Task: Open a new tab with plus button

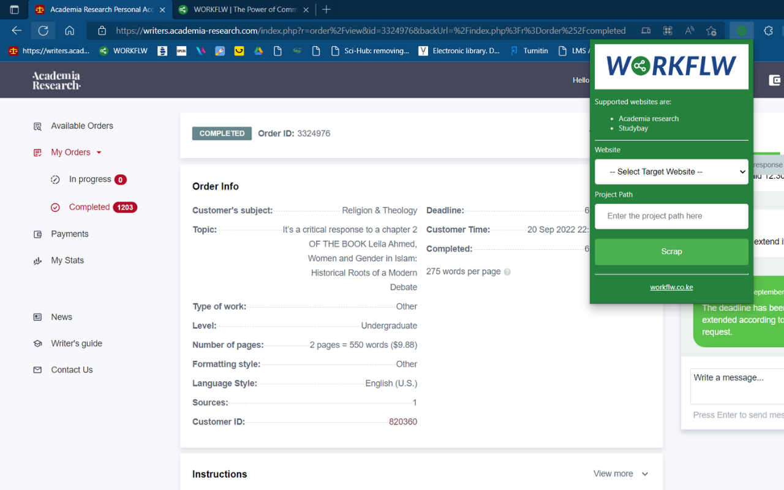Action: point(326,10)
